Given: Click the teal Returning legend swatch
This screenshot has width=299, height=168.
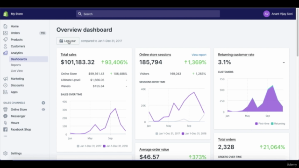Looking at the screenshot, I should coord(272,124).
